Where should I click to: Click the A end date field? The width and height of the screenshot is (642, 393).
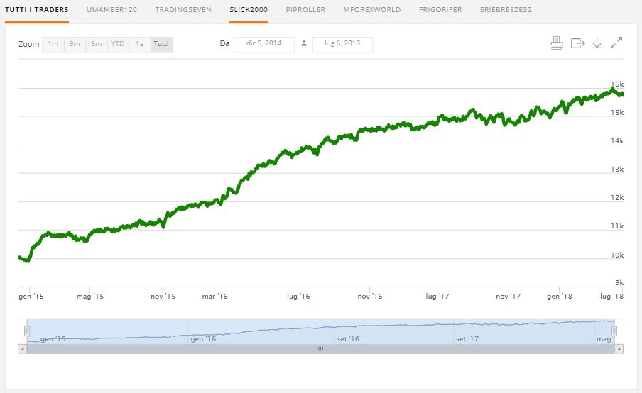click(x=342, y=44)
